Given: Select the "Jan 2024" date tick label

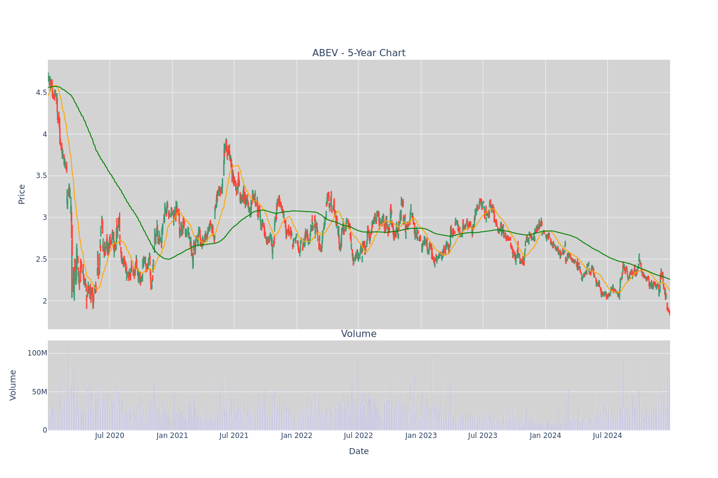Looking at the screenshot, I should click(546, 436).
